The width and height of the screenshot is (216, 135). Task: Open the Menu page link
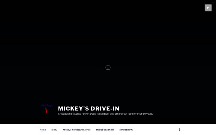point(54,130)
